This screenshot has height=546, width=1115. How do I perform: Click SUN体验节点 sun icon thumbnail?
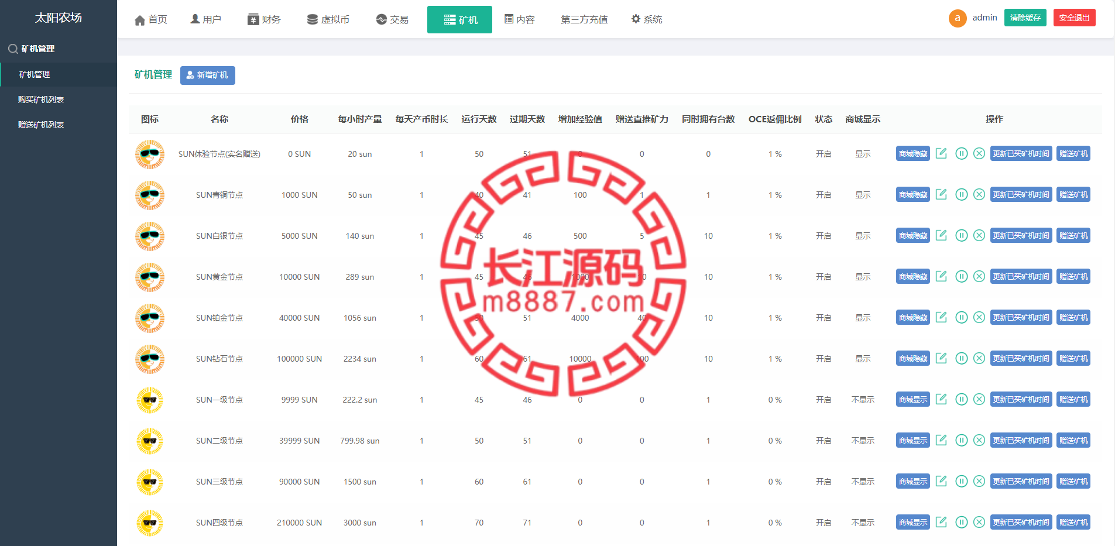point(150,154)
